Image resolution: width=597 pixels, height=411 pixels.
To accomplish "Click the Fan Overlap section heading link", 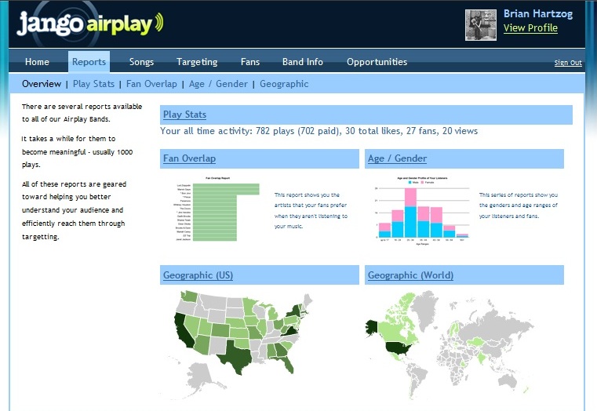I will tap(189, 158).
